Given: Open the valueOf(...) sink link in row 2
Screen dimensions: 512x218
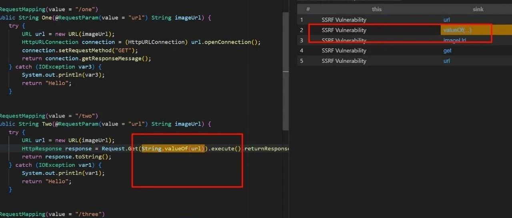Looking at the screenshot, I should (x=457, y=30).
